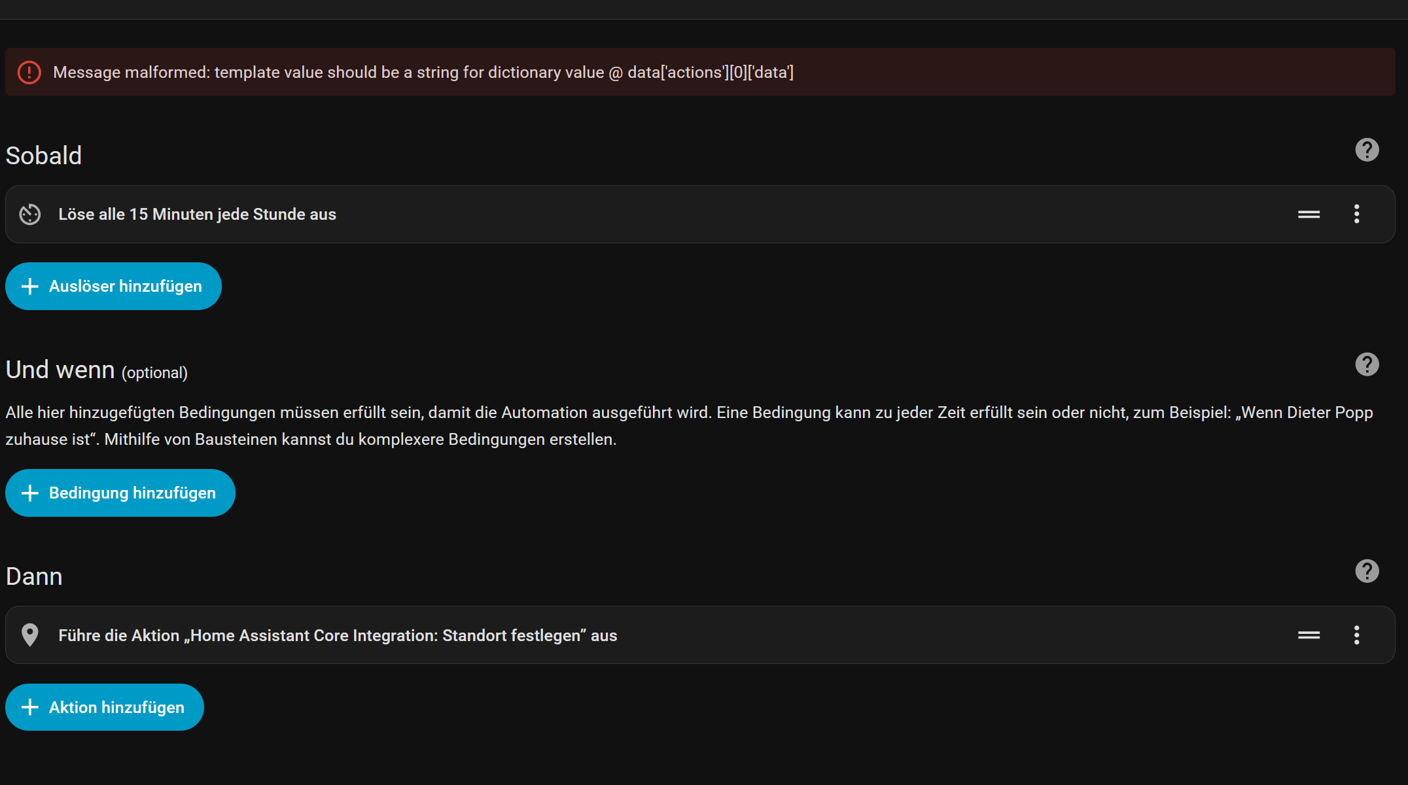Click the 'Bedingung hinzufügen' button

tap(120, 493)
